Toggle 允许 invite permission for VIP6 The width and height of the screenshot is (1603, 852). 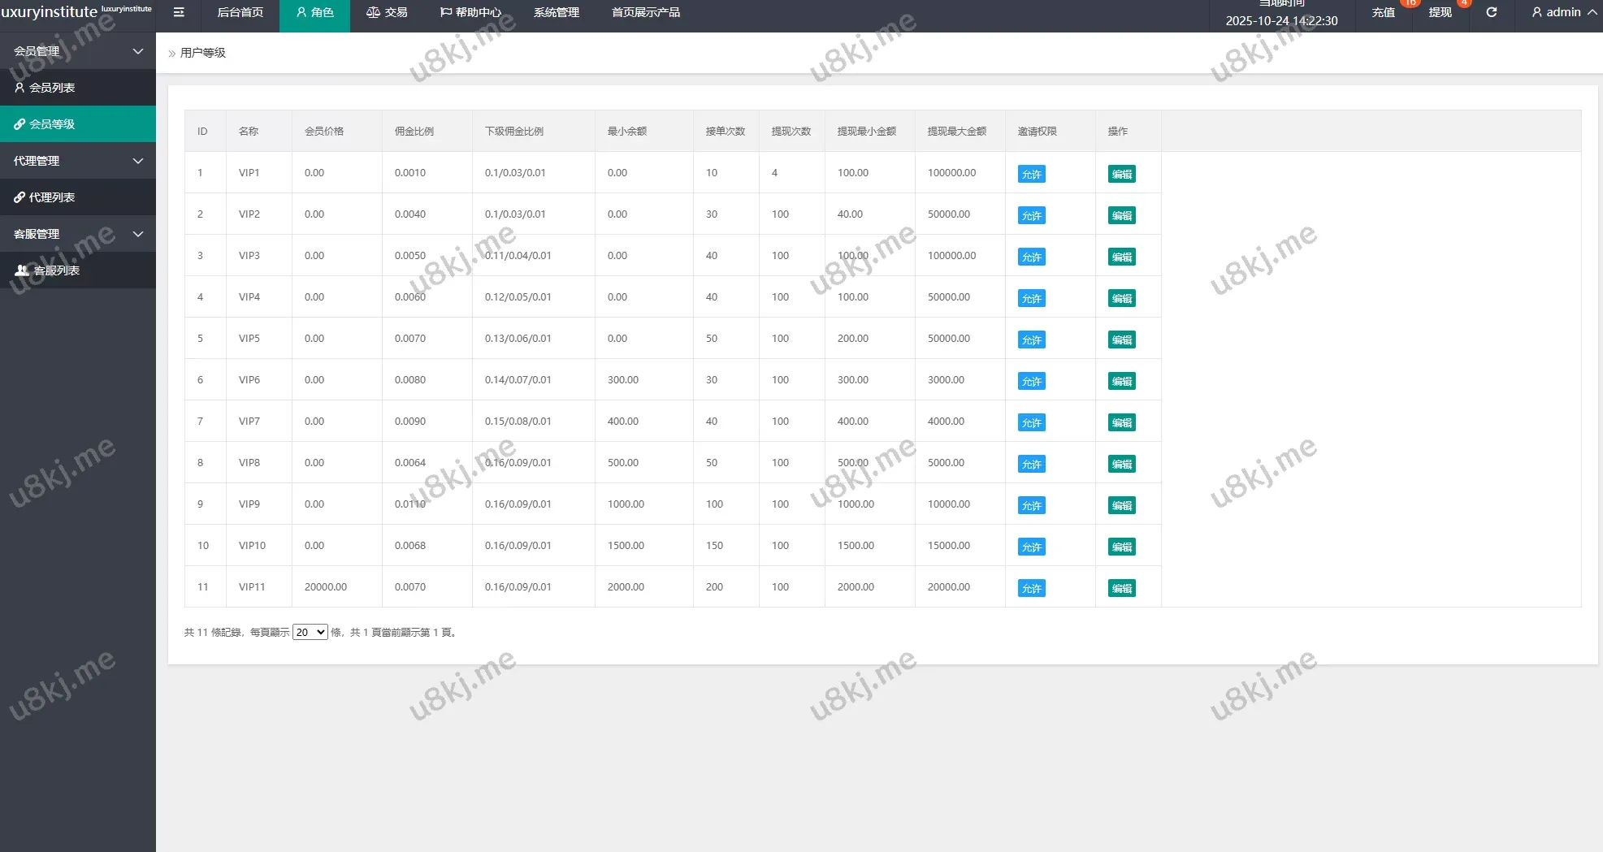tap(1031, 381)
